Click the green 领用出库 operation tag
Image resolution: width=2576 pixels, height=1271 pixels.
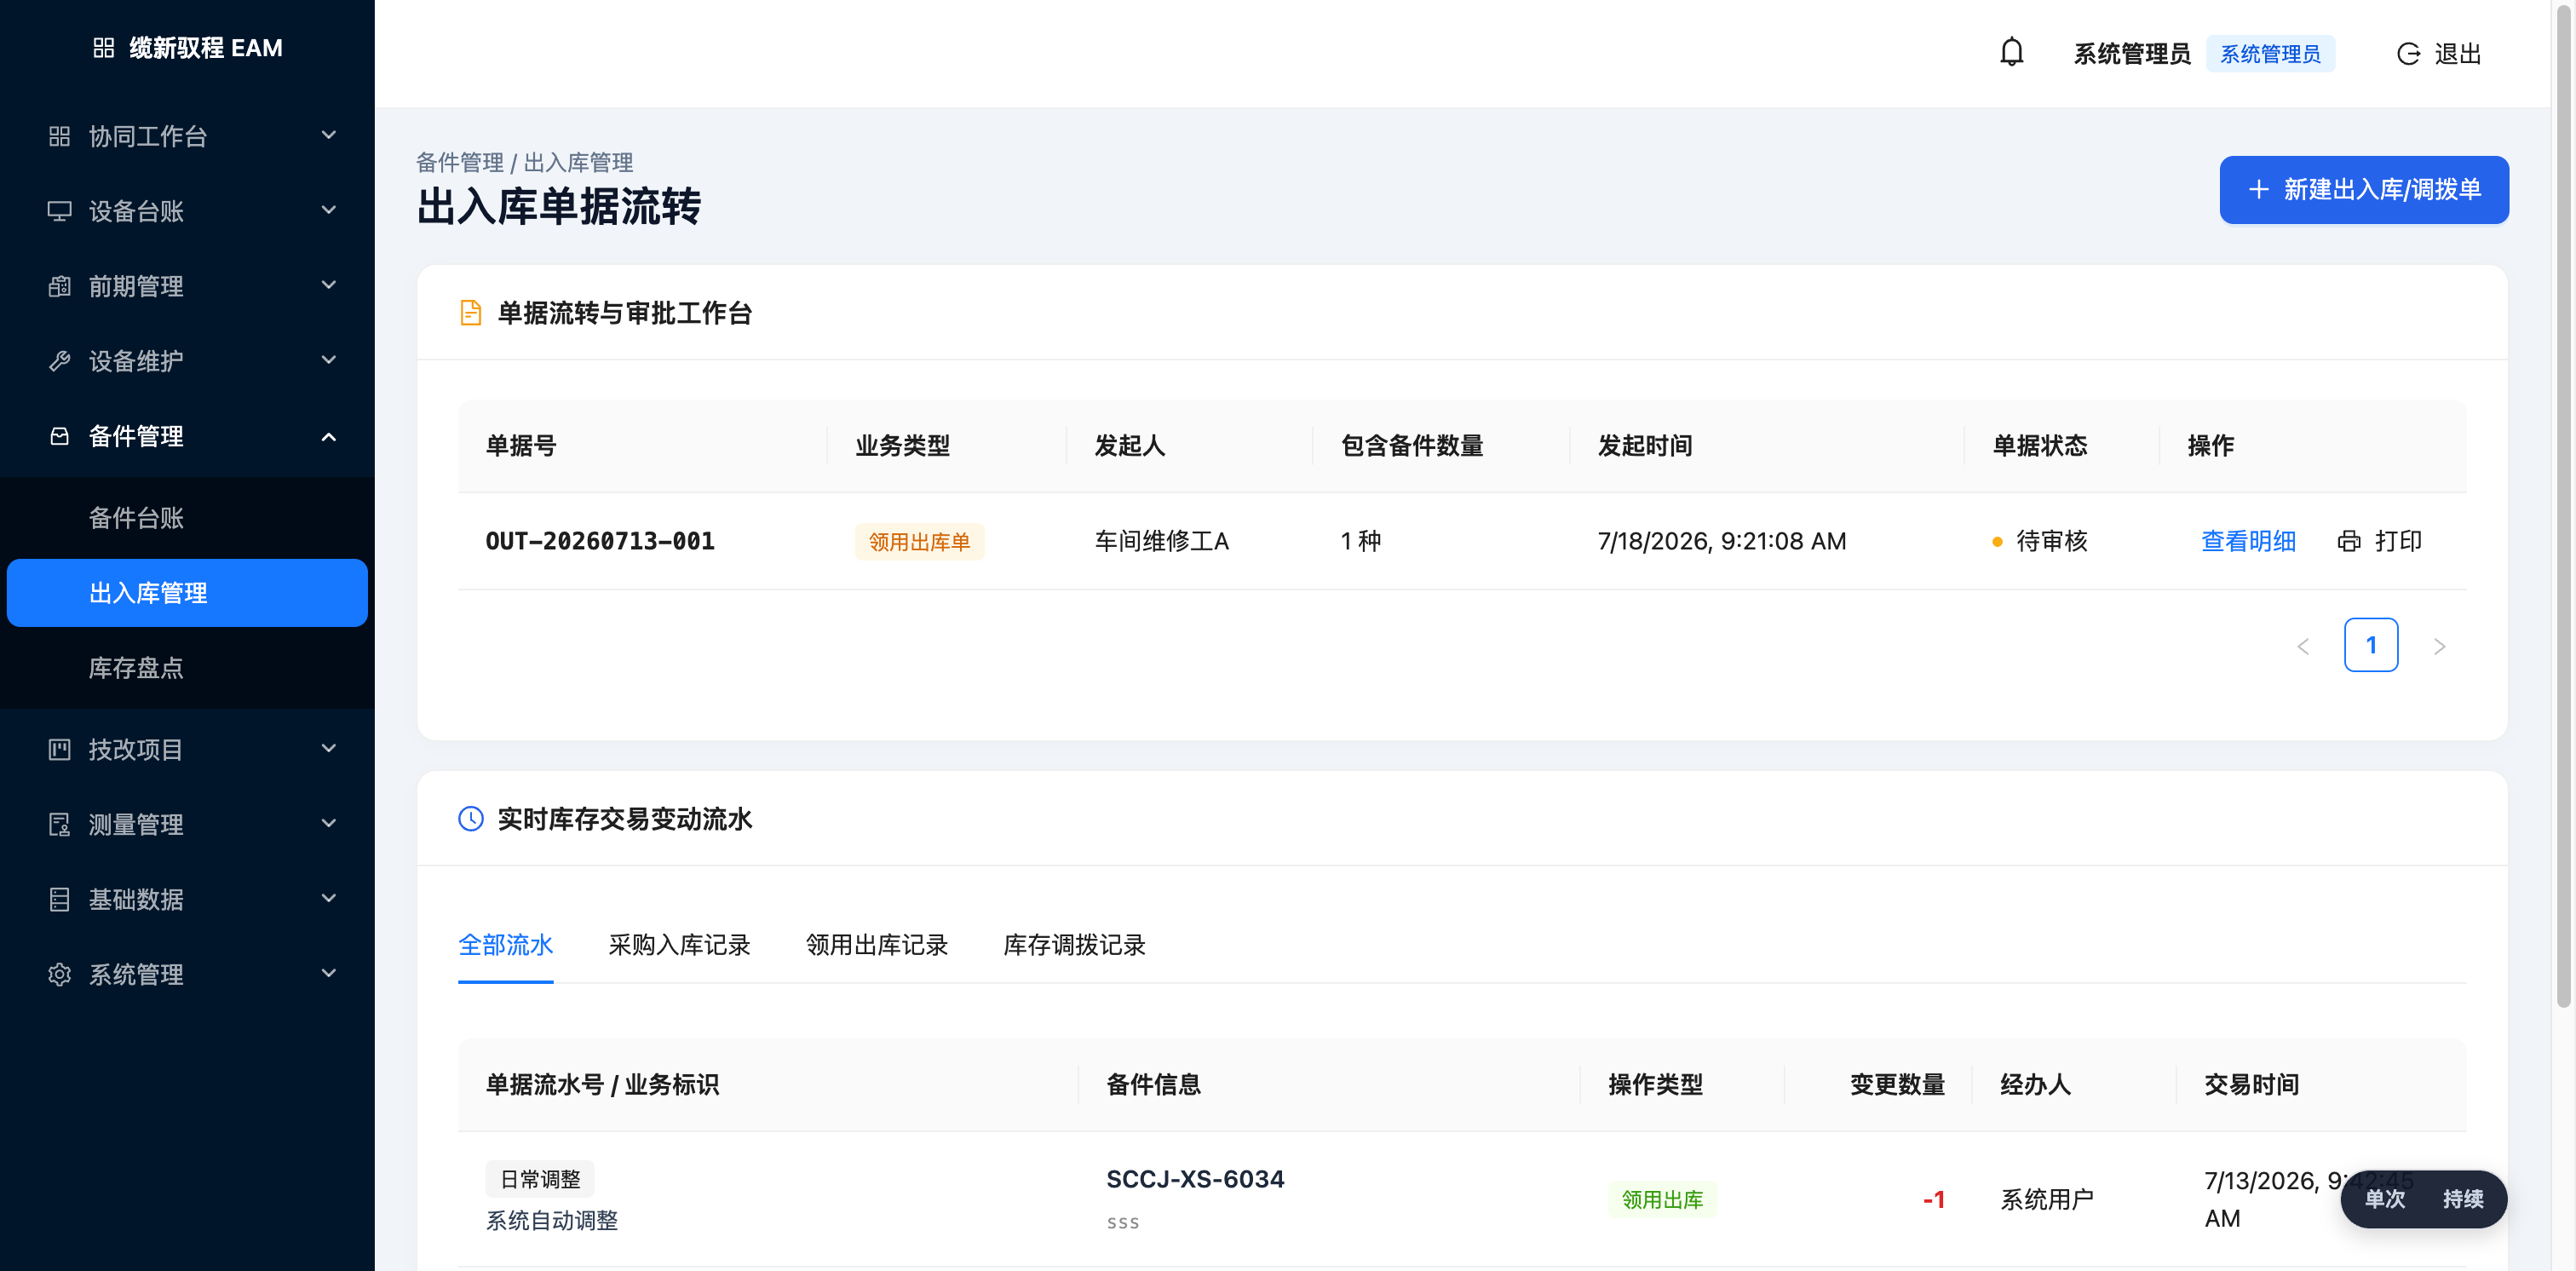coord(1662,1199)
